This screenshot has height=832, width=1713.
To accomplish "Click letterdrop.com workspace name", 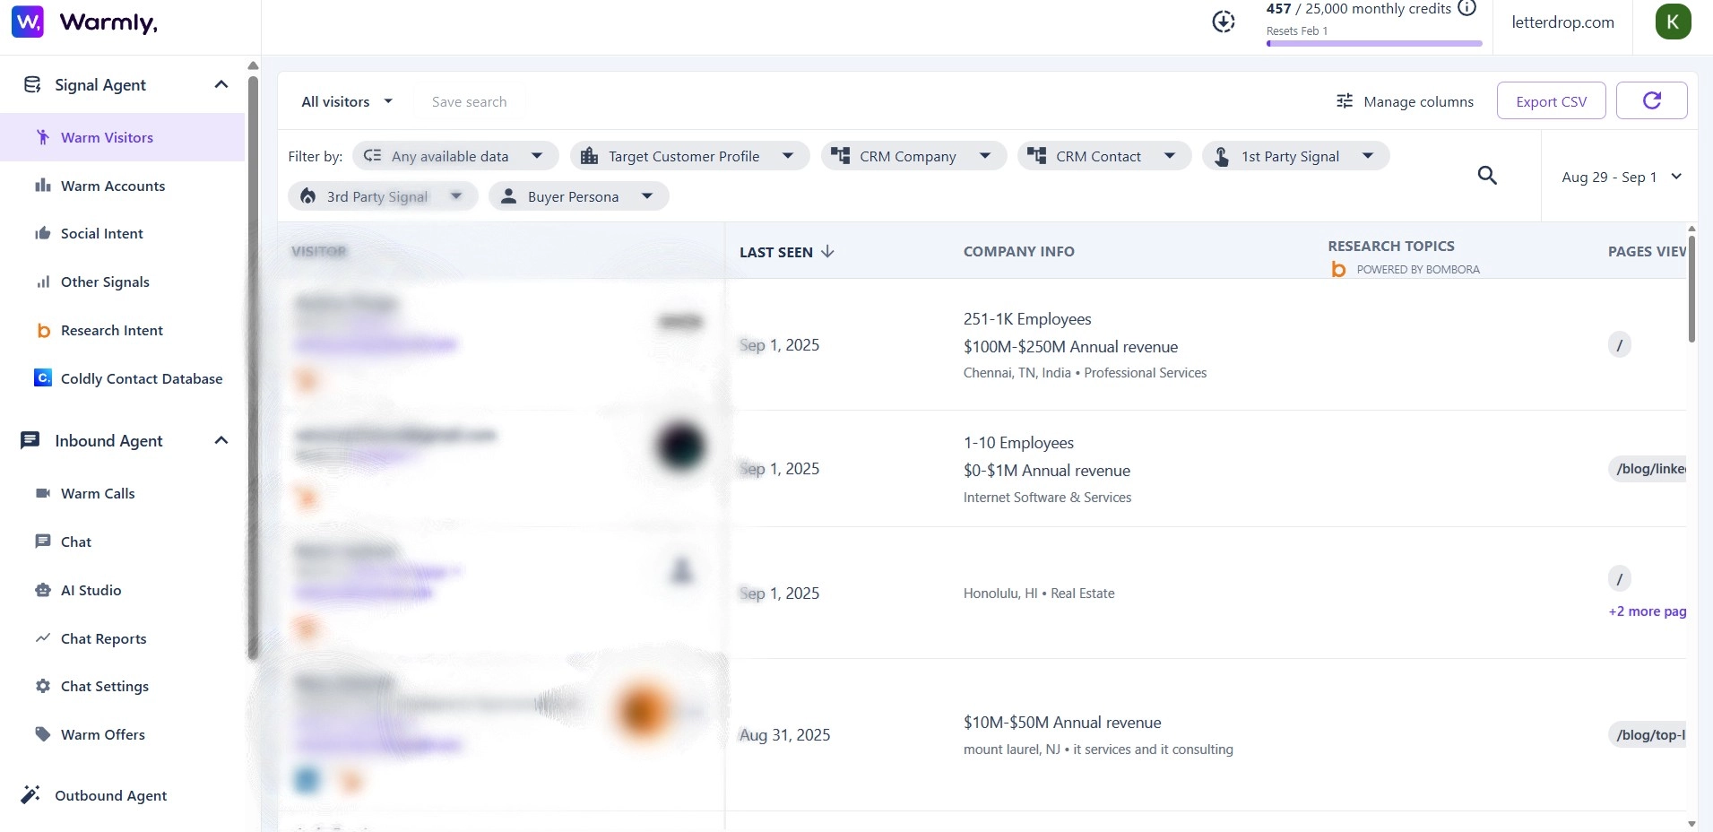I will (1562, 22).
